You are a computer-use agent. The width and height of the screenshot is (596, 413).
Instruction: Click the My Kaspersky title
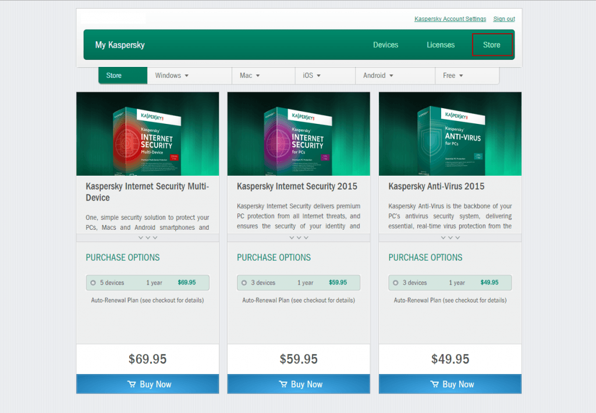120,45
